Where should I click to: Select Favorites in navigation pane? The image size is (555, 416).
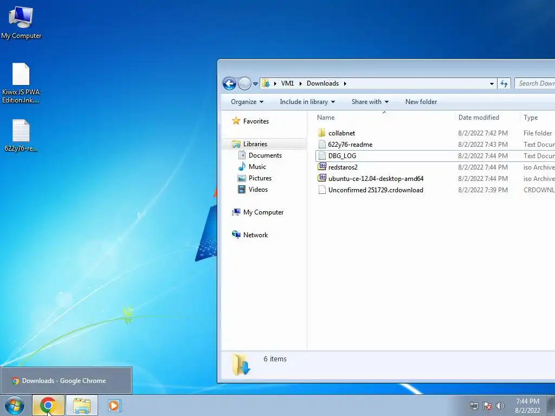tap(256, 121)
